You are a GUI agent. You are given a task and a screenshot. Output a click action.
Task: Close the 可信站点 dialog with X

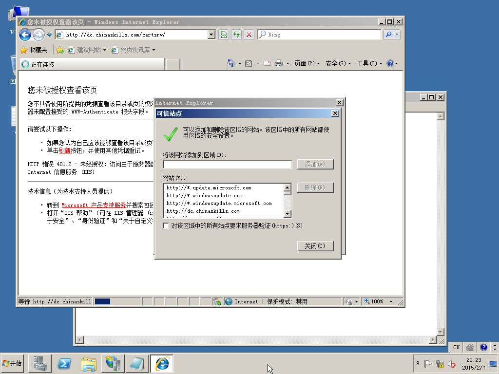tap(335, 113)
